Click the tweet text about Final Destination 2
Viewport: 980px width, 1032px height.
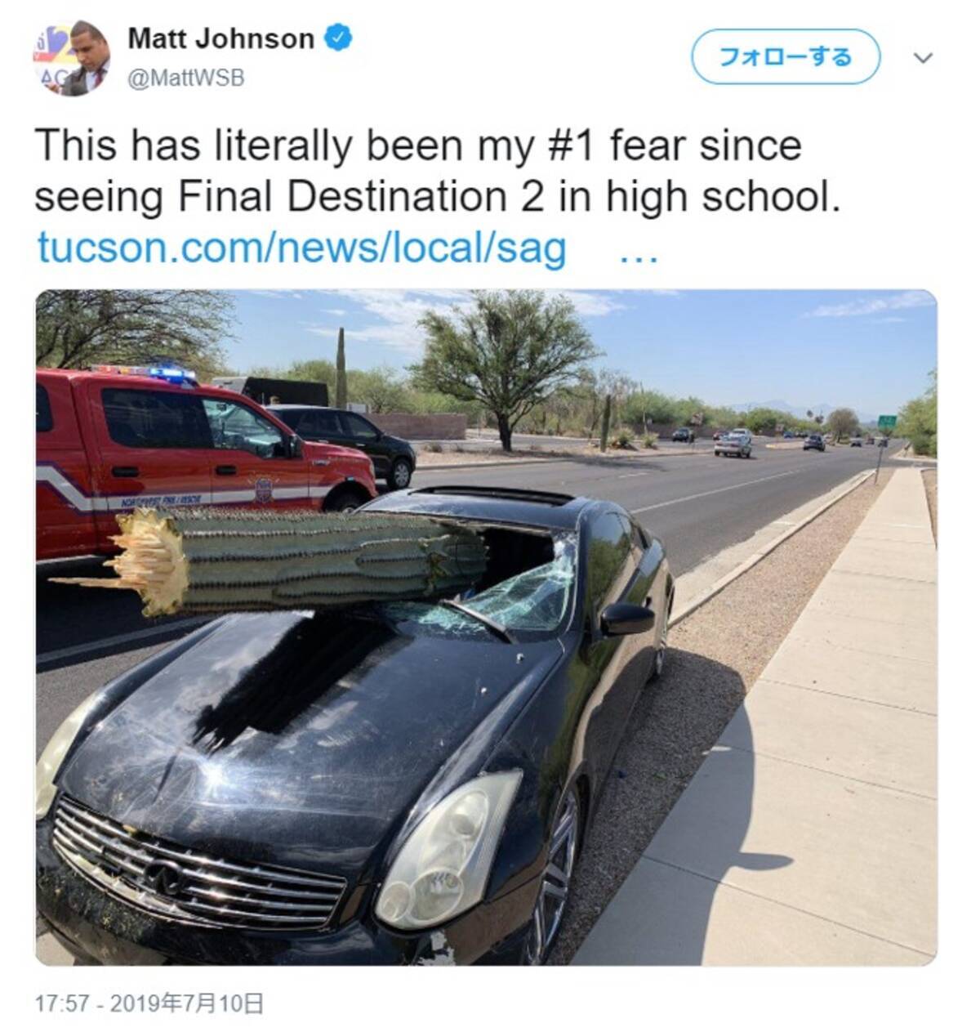pyautogui.click(x=438, y=171)
